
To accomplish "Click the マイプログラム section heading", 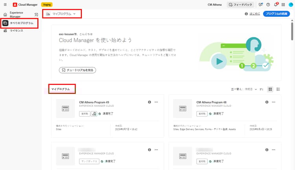I will pyautogui.click(x=61, y=89).
